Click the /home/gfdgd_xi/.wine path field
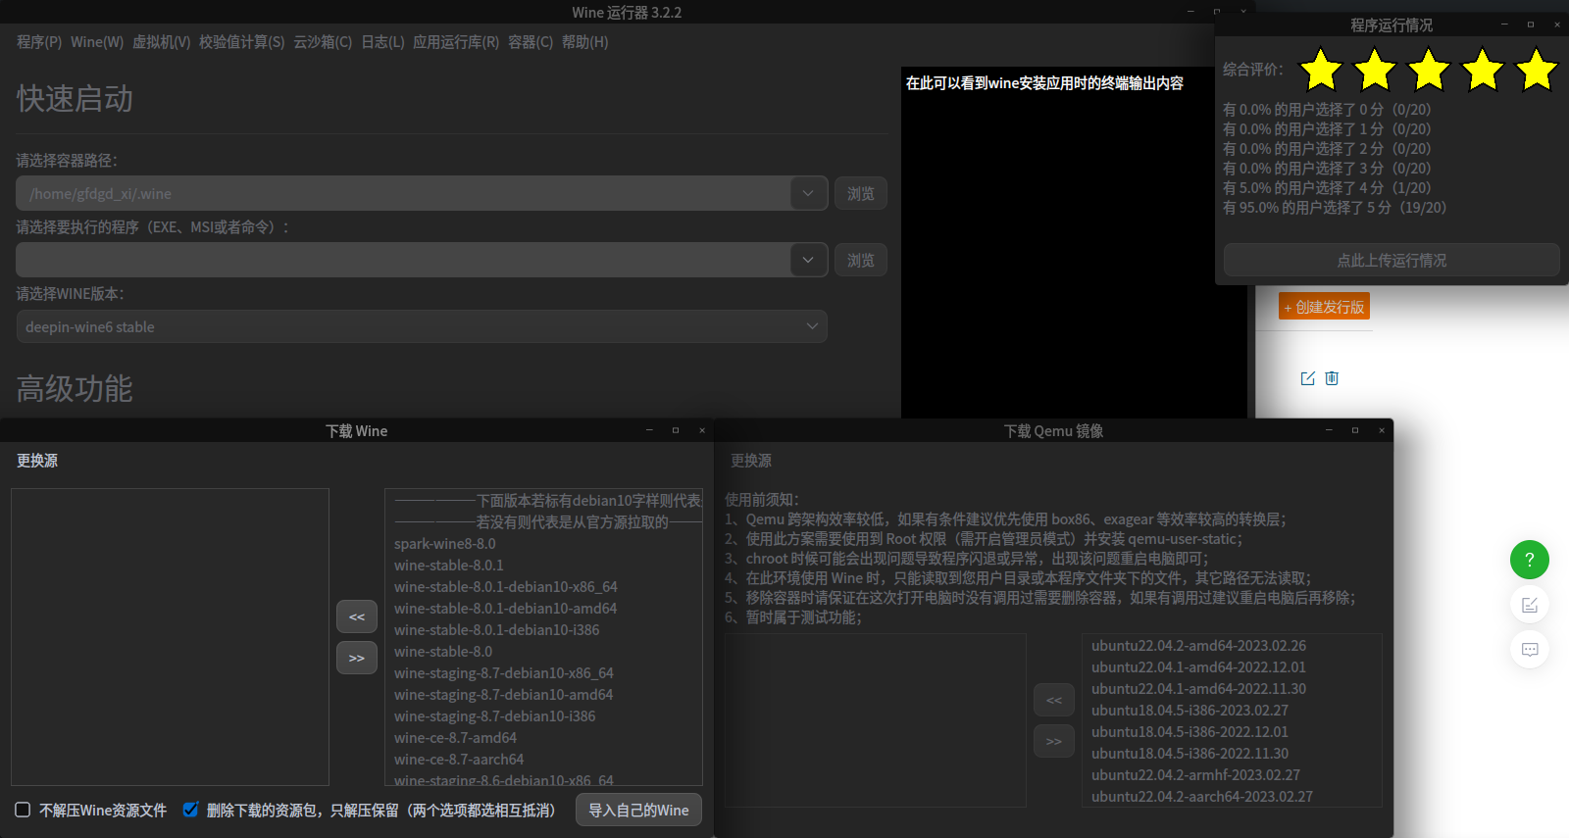 404,193
